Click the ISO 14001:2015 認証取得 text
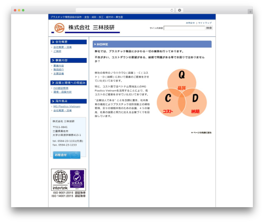Screen dimensions: 264x223 click(x=69, y=196)
